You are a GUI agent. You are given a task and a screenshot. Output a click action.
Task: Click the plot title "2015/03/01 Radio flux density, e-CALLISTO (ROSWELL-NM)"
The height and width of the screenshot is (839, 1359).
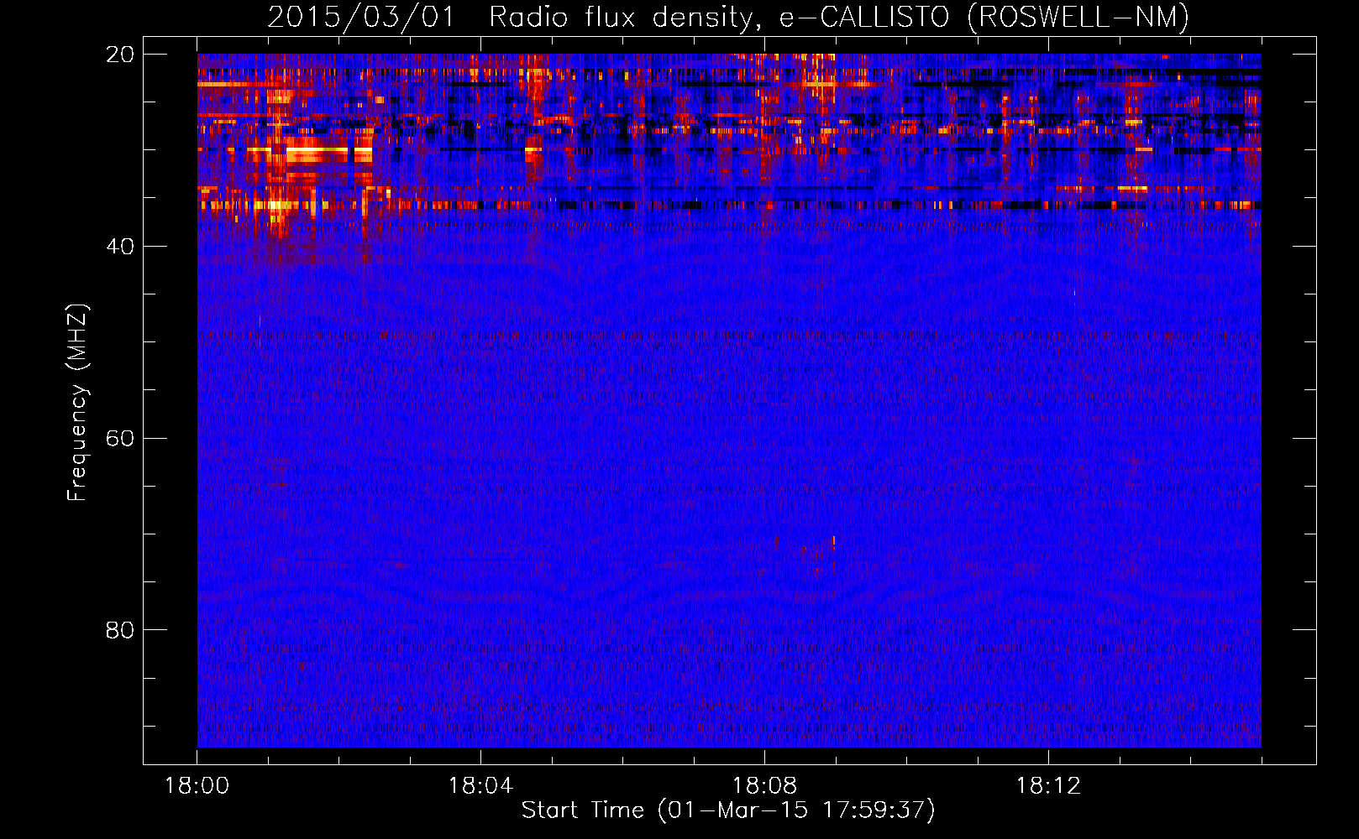pyautogui.click(x=728, y=18)
